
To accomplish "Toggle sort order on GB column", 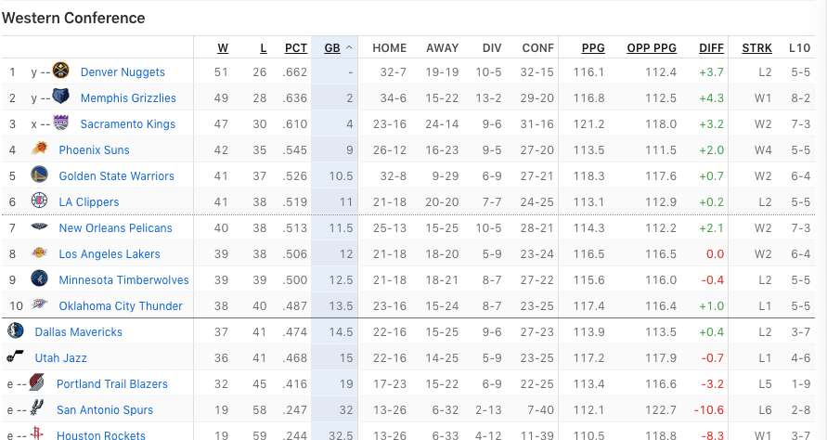I will point(332,48).
